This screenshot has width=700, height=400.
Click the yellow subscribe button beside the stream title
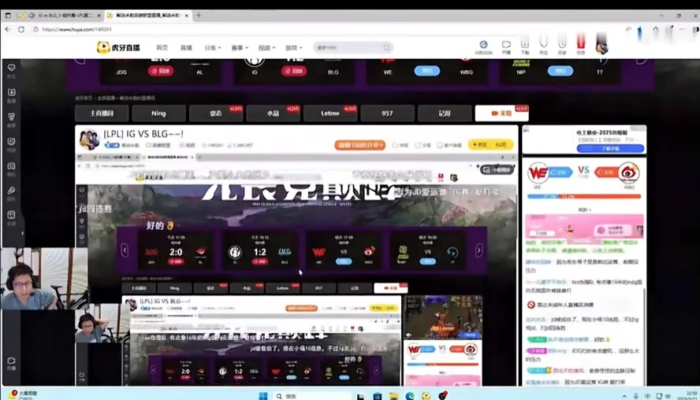point(490,145)
